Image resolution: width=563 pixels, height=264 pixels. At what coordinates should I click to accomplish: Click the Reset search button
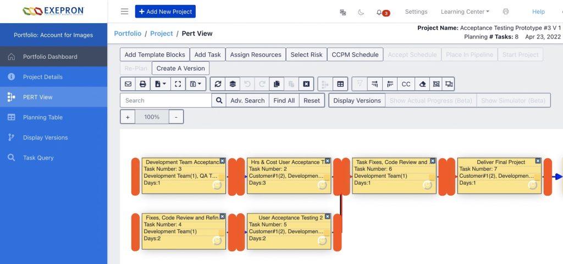pos(312,101)
